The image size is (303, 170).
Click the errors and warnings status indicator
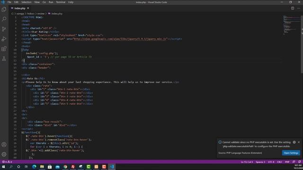tap(7, 162)
